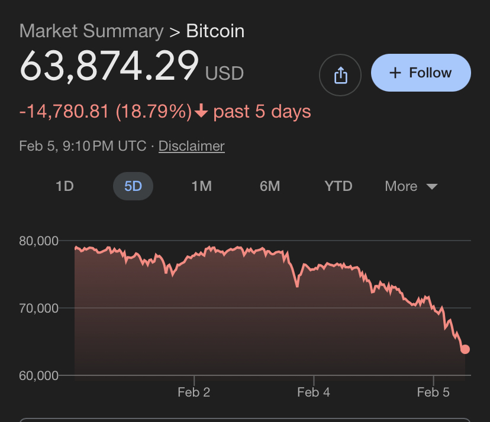Click the share icon button

340,74
